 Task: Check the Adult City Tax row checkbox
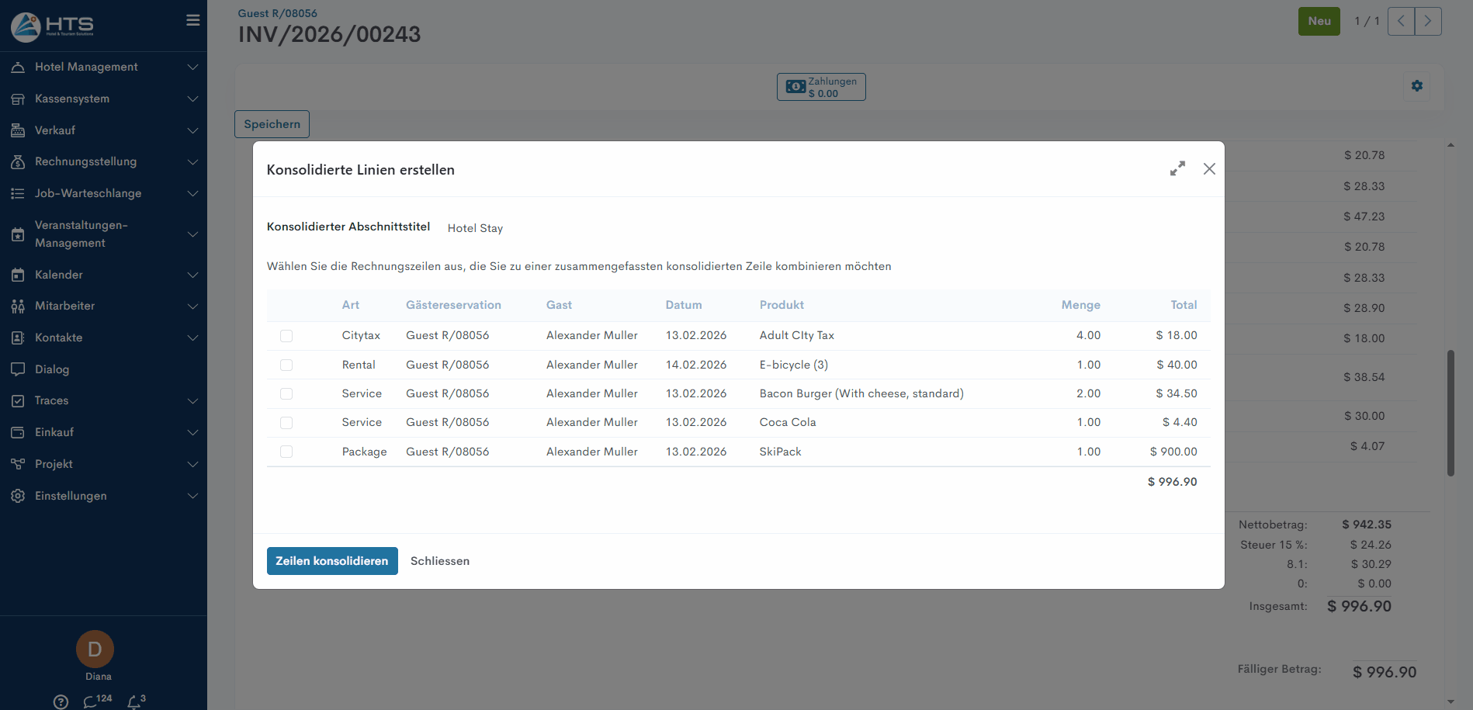(x=286, y=336)
